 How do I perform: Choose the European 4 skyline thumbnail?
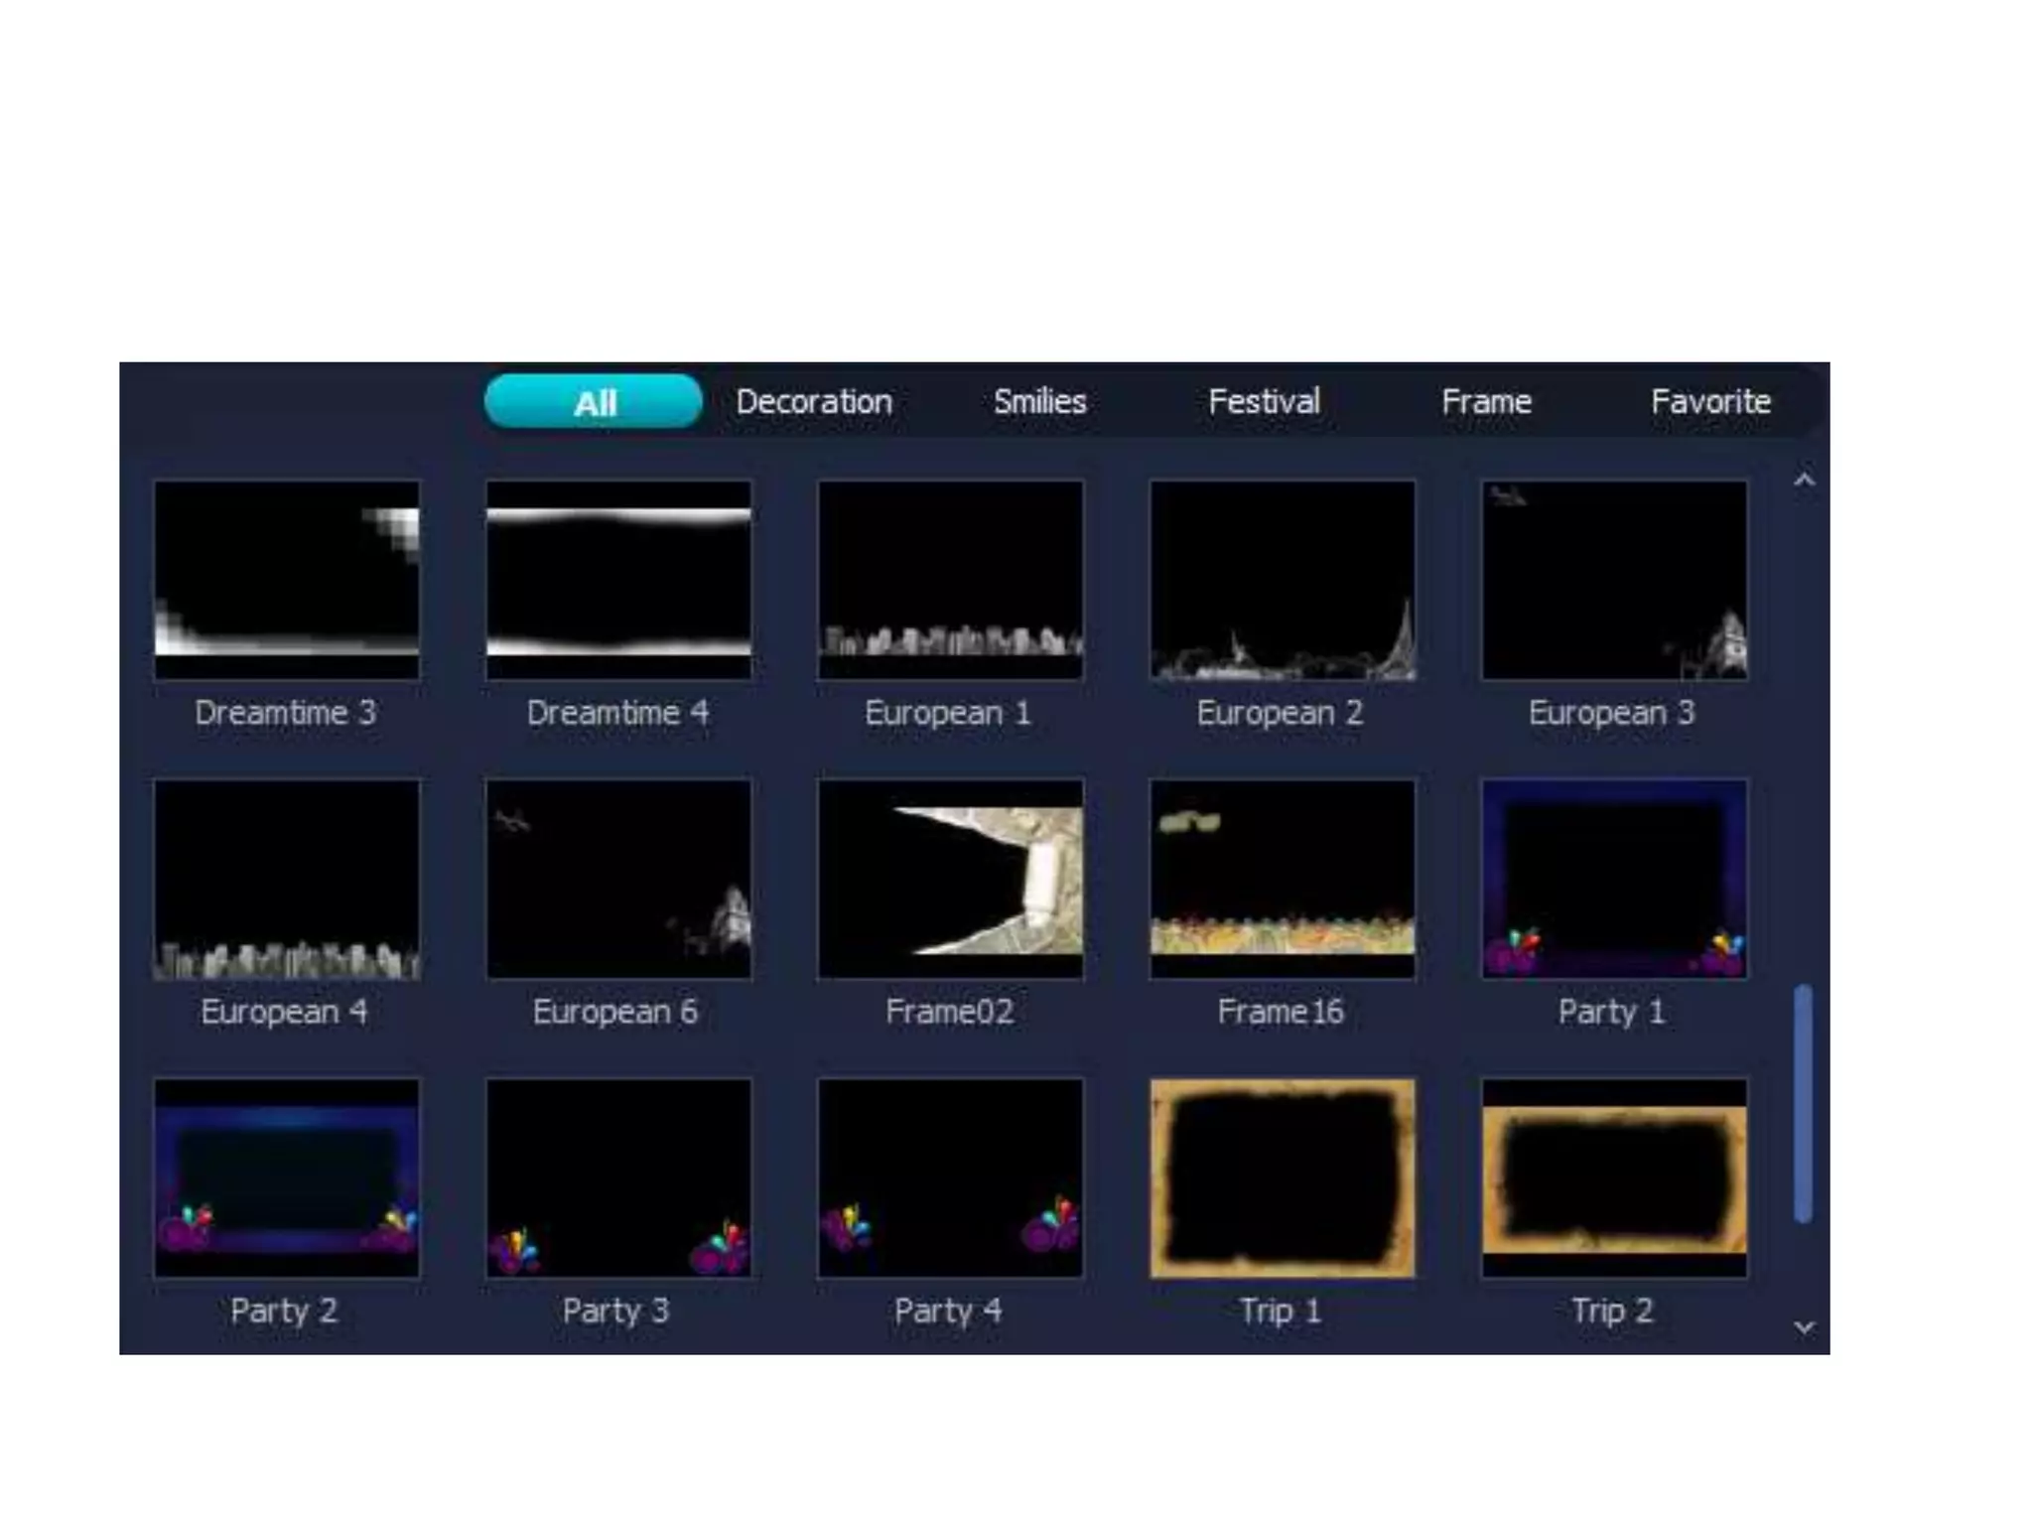tap(286, 879)
